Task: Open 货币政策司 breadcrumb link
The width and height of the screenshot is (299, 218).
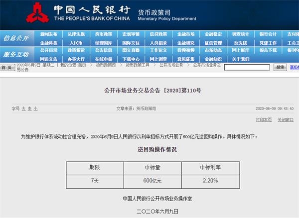Action: tap(106, 65)
